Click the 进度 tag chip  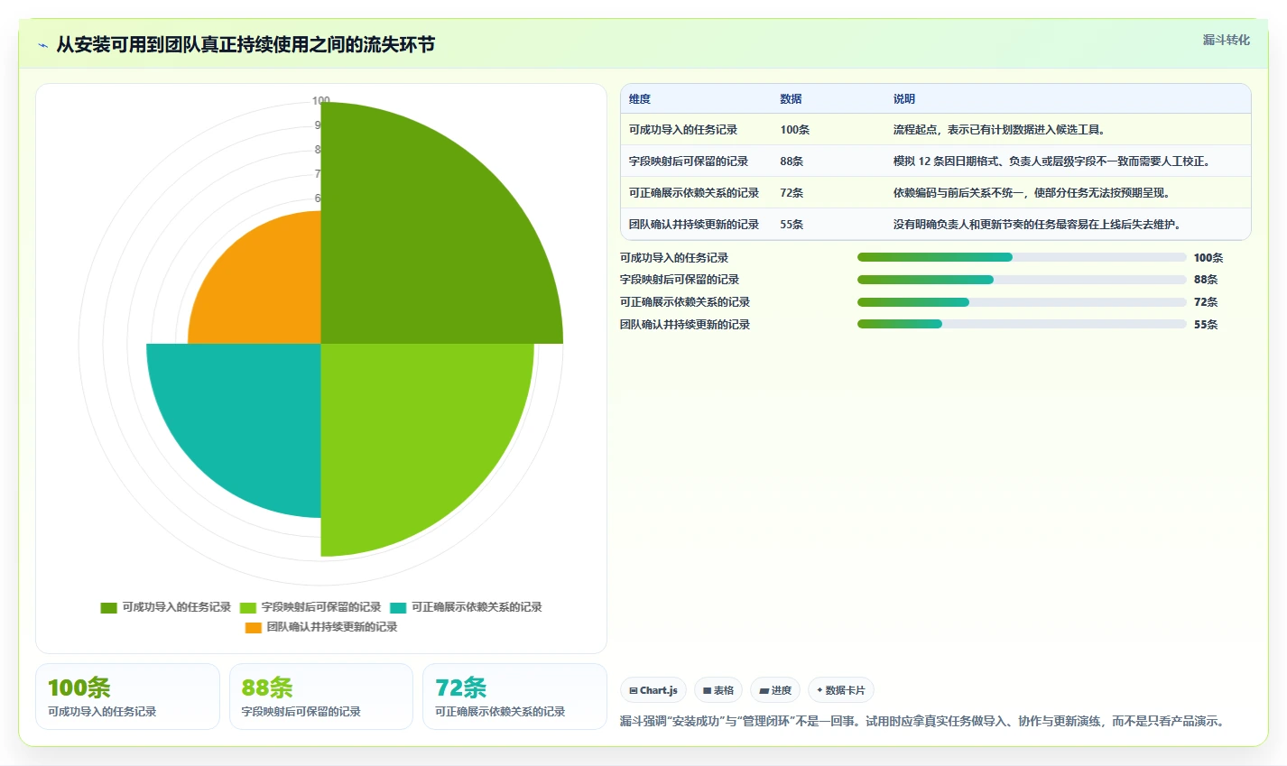tap(775, 690)
